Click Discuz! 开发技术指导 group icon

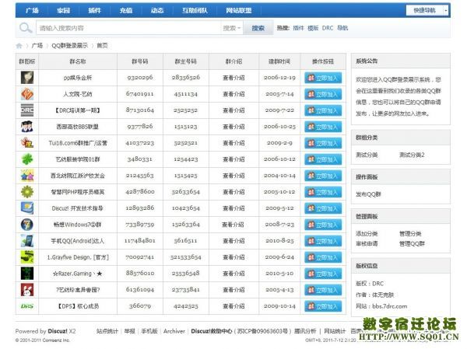click(x=27, y=208)
